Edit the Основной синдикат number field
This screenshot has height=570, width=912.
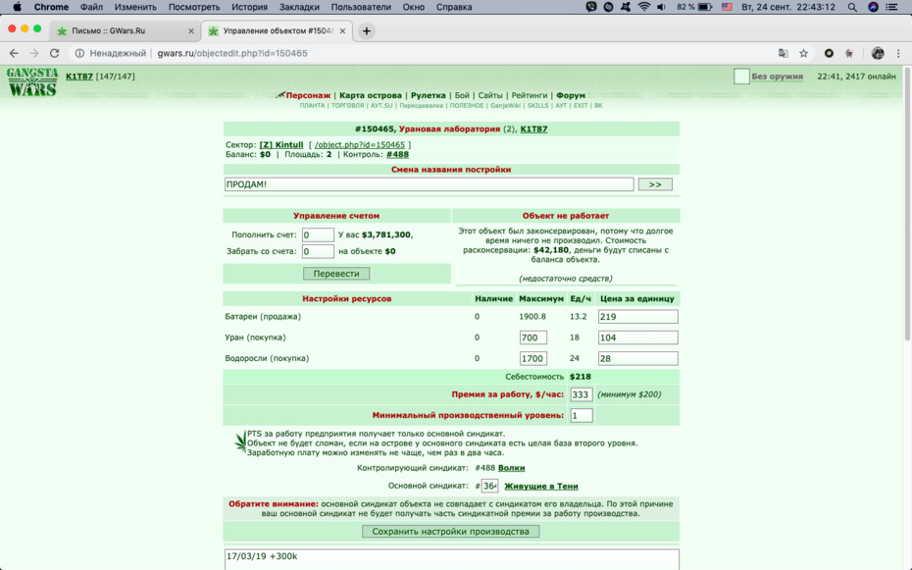coord(489,486)
